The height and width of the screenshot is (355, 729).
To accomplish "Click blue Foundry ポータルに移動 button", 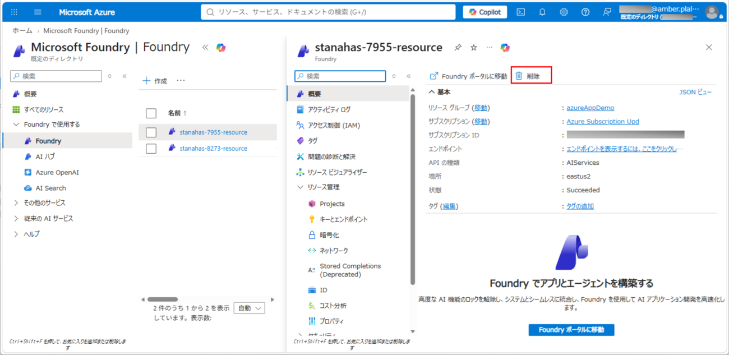I will click(x=571, y=330).
